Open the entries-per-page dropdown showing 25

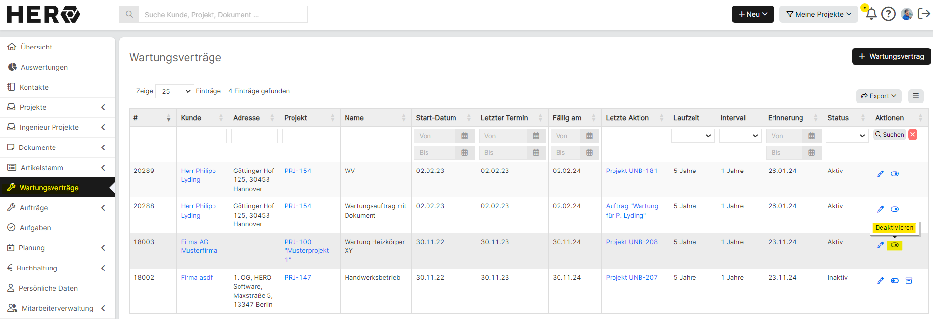tap(175, 91)
